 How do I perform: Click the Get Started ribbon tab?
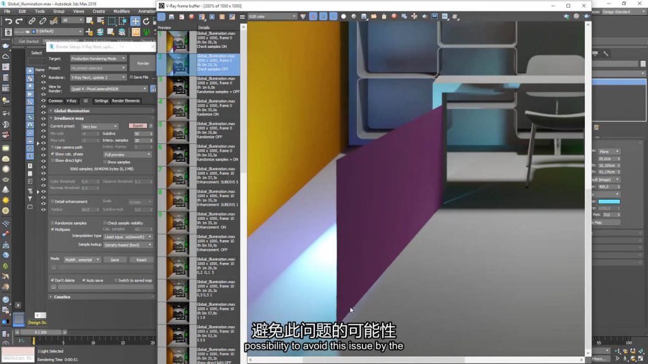[x=28, y=41]
